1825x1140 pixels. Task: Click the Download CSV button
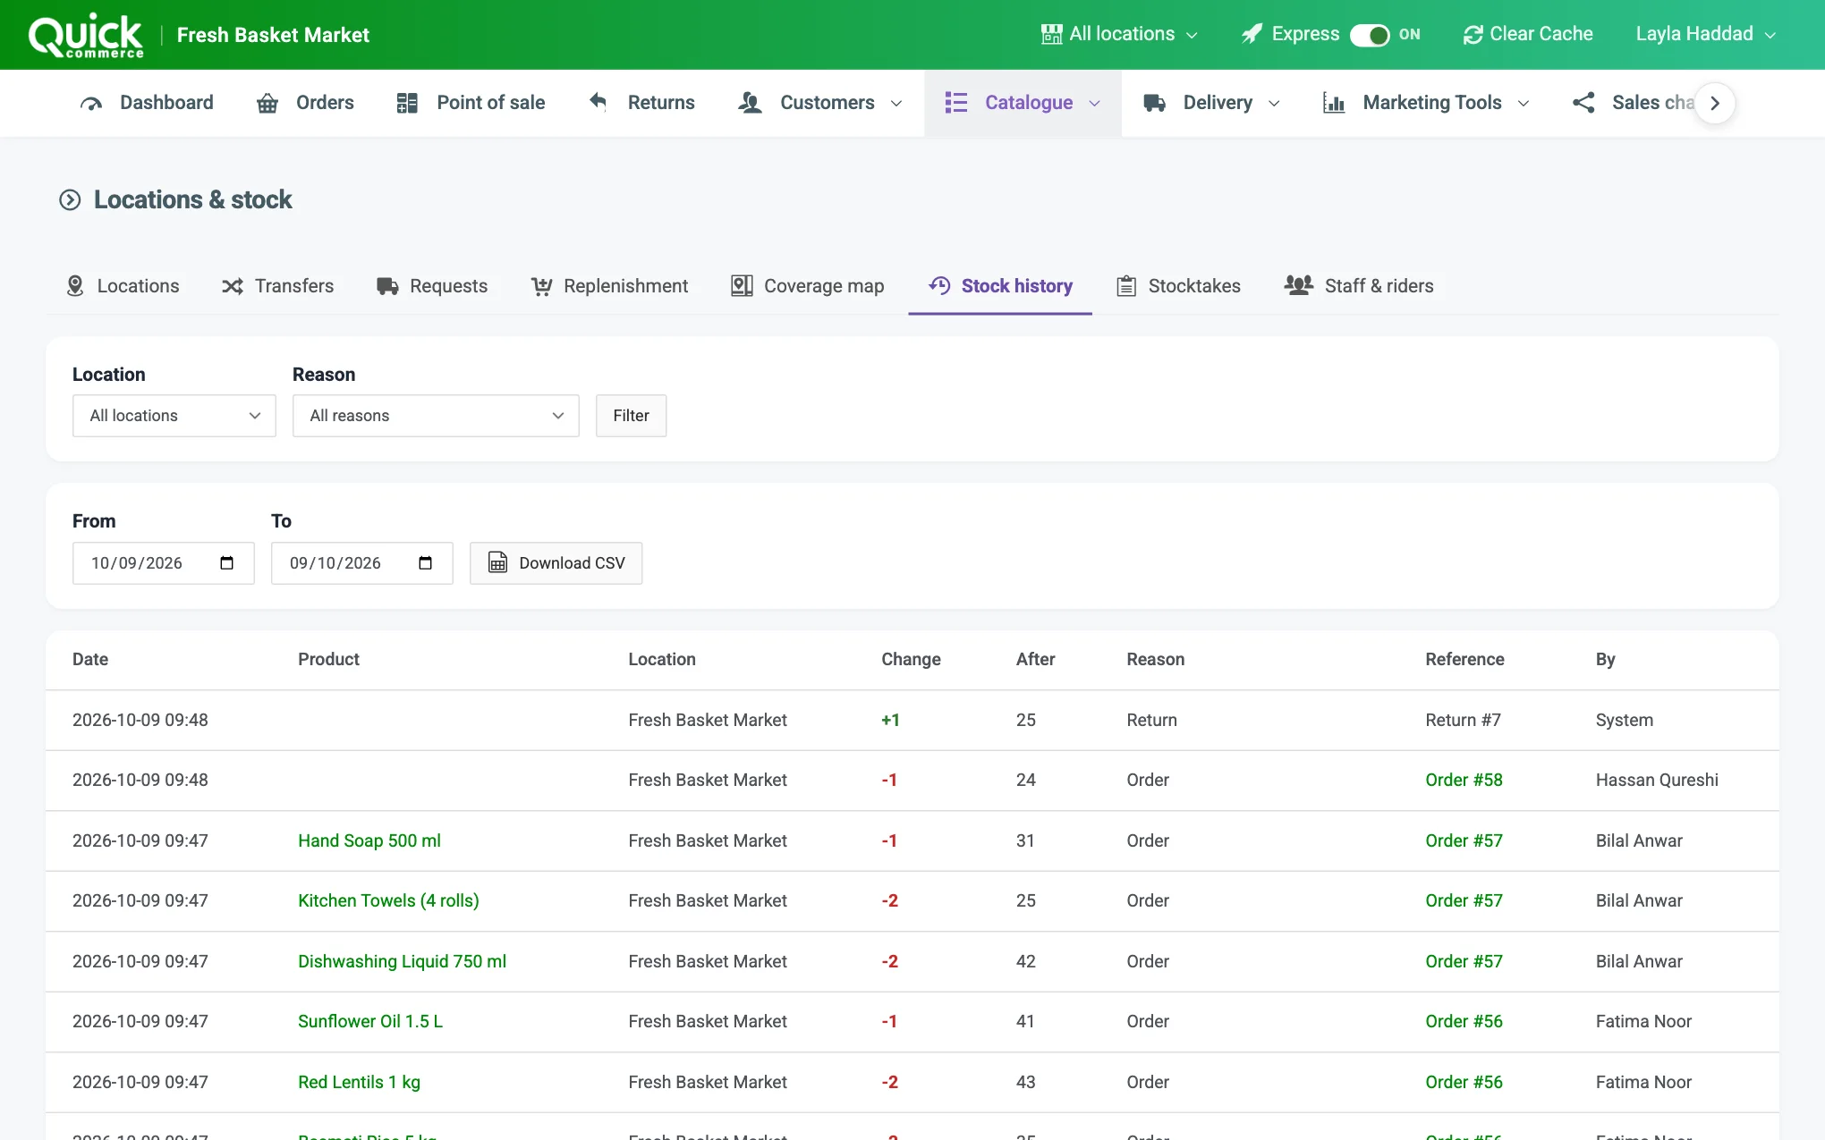(556, 563)
